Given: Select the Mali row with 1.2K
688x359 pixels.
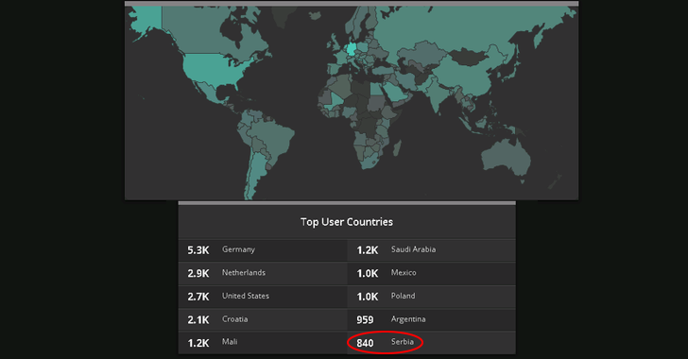Looking at the screenshot, I should pos(263,343).
